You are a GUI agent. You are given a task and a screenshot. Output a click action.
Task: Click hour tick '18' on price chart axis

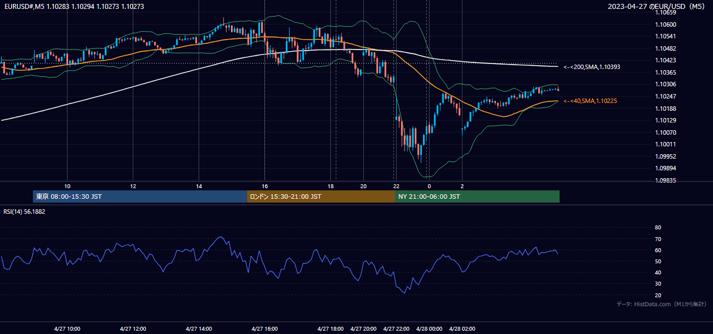[x=330, y=186]
